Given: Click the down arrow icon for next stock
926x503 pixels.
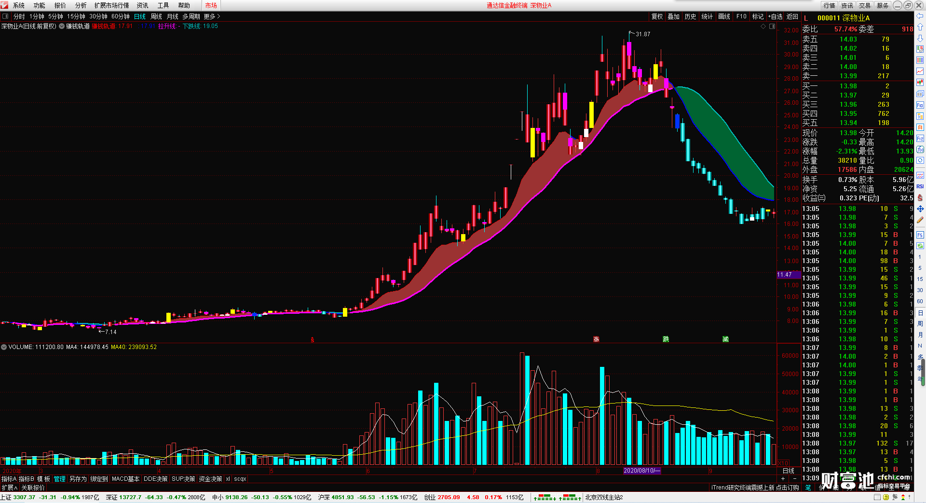Looking at the screenshot, I should point(920,38).
